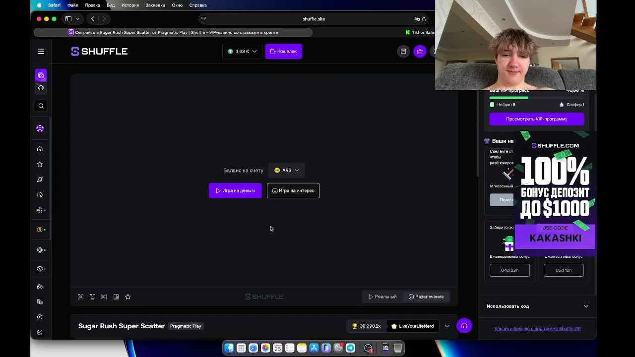This screenshot has width=635, height=357.
Task: Open the hamburger menu beside the Shuffle logo
Action: [41, 52]
